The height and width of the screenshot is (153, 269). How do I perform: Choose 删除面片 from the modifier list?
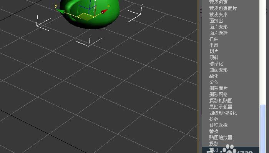click(218, 88)
